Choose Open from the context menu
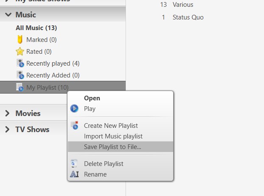264x196 pixels. coord(92,98)
